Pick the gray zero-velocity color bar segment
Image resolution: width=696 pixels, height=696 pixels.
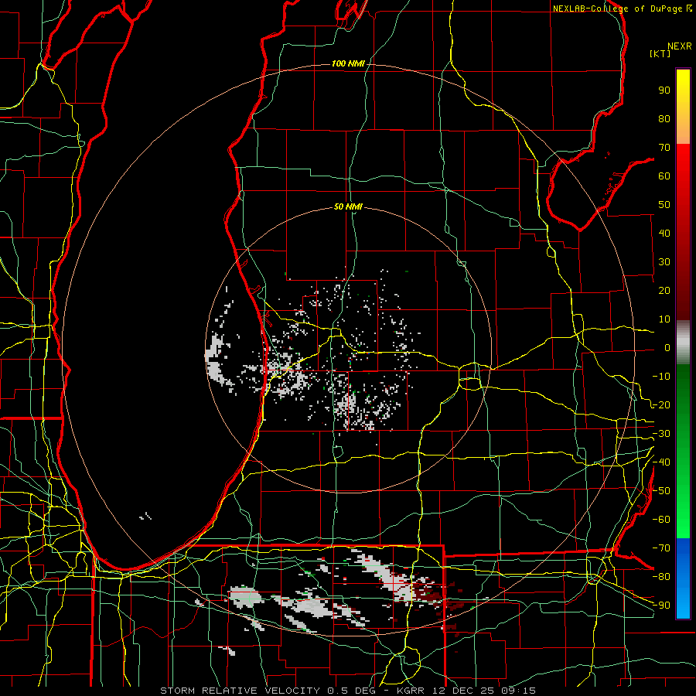click(683, 343)
